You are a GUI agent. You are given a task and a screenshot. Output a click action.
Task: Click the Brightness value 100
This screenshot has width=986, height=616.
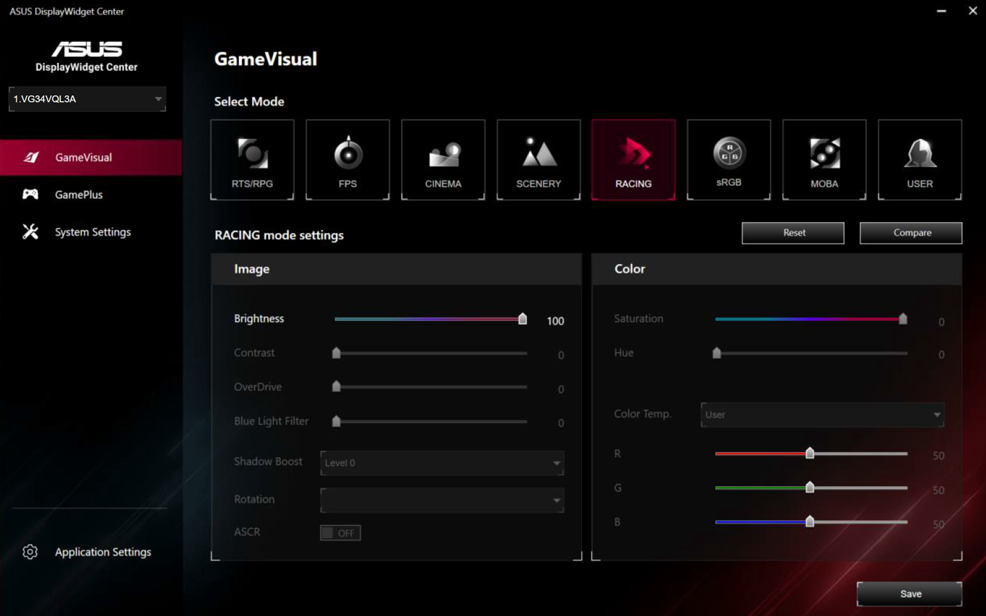(x=555, y=321)
